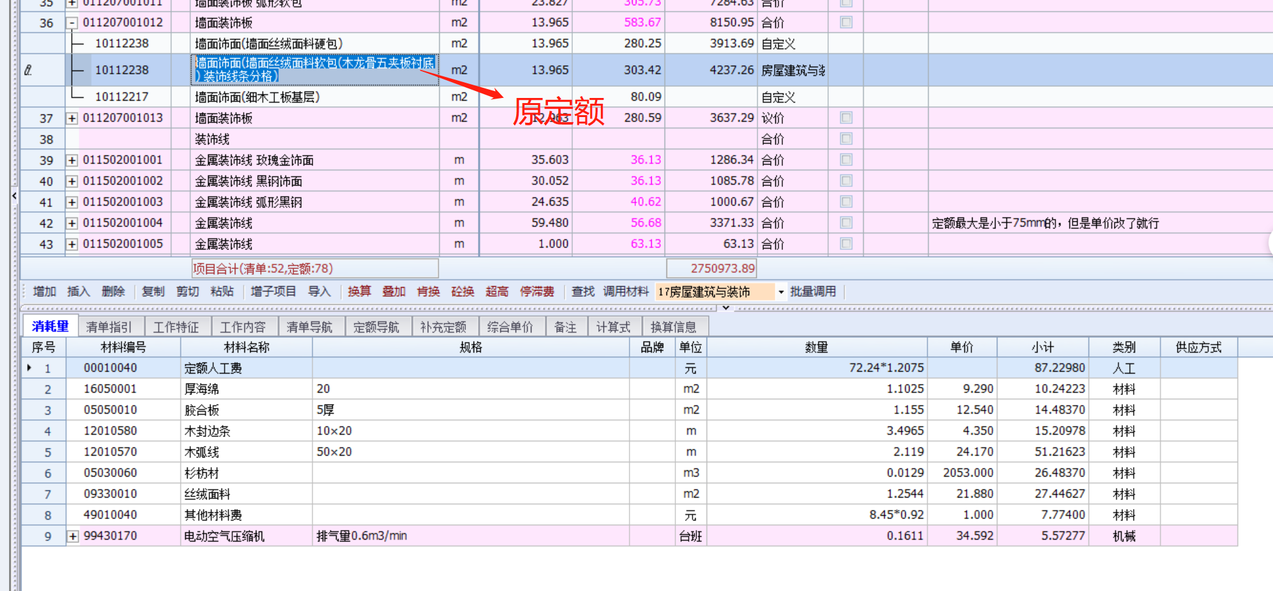Click the 供应方式 column header
1273x591 pixels.
tap(1199, 347)
